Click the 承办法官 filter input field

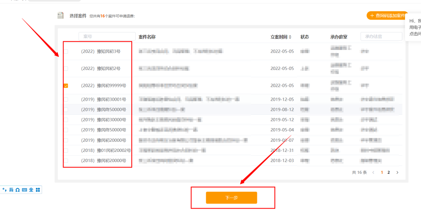[x=381, y=36]
